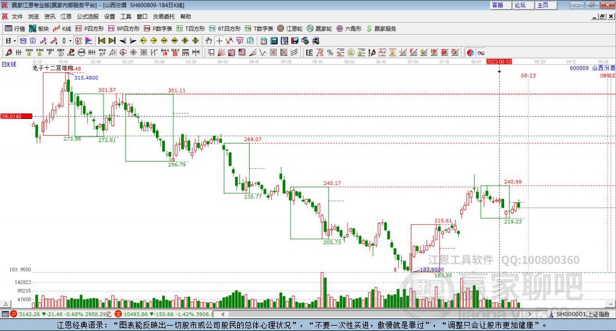Move chart right with black arrow
The width and height of the screenshot is (616, 331).
pyautogui.click(x=133, y=41)
